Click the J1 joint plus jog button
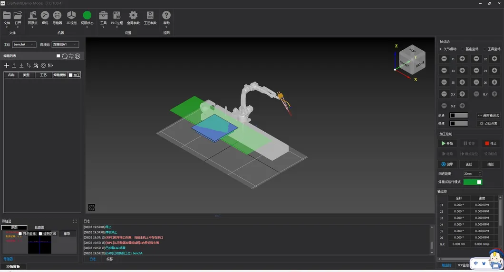The image size is (504, 272). point(462,59)
